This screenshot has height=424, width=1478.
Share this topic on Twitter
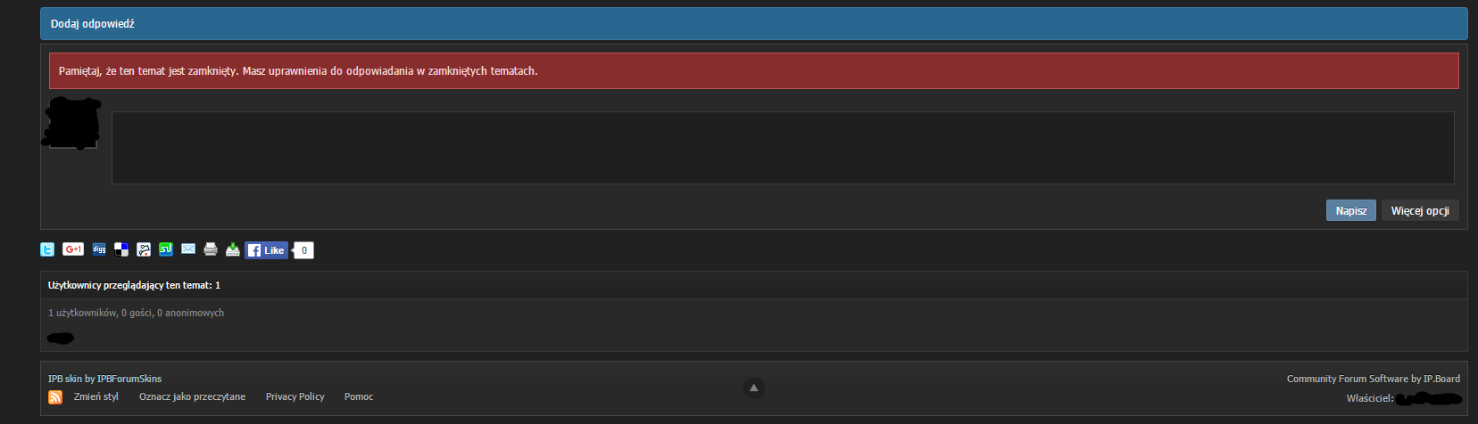pyautogui.click(x=48, y=249)
